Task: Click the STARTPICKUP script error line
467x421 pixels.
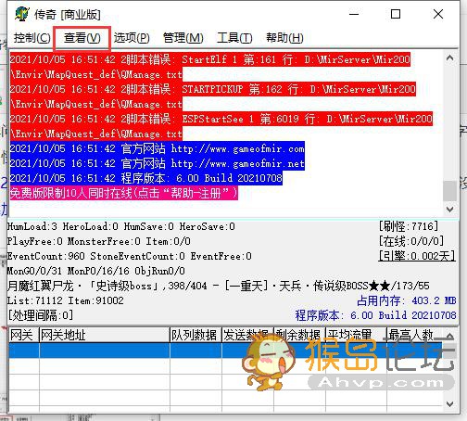Action: pos(213,96)
